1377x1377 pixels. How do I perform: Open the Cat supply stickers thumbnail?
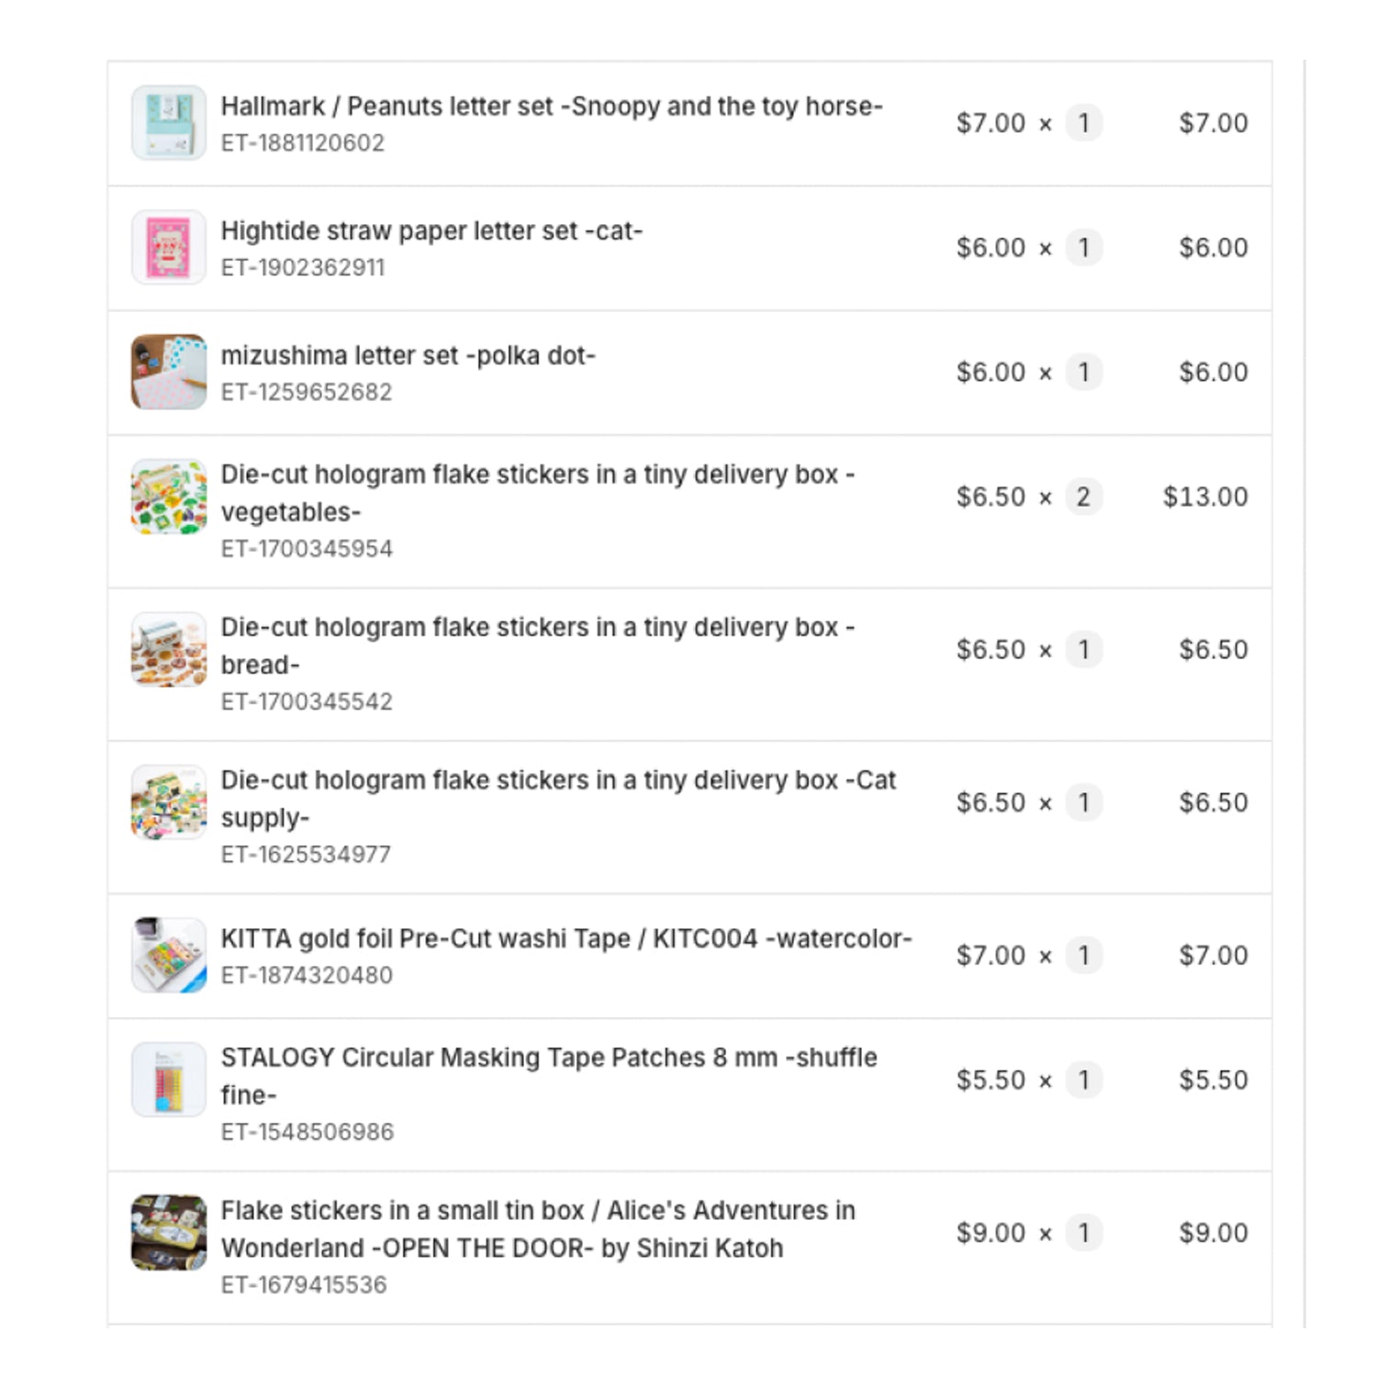[169, 802]
